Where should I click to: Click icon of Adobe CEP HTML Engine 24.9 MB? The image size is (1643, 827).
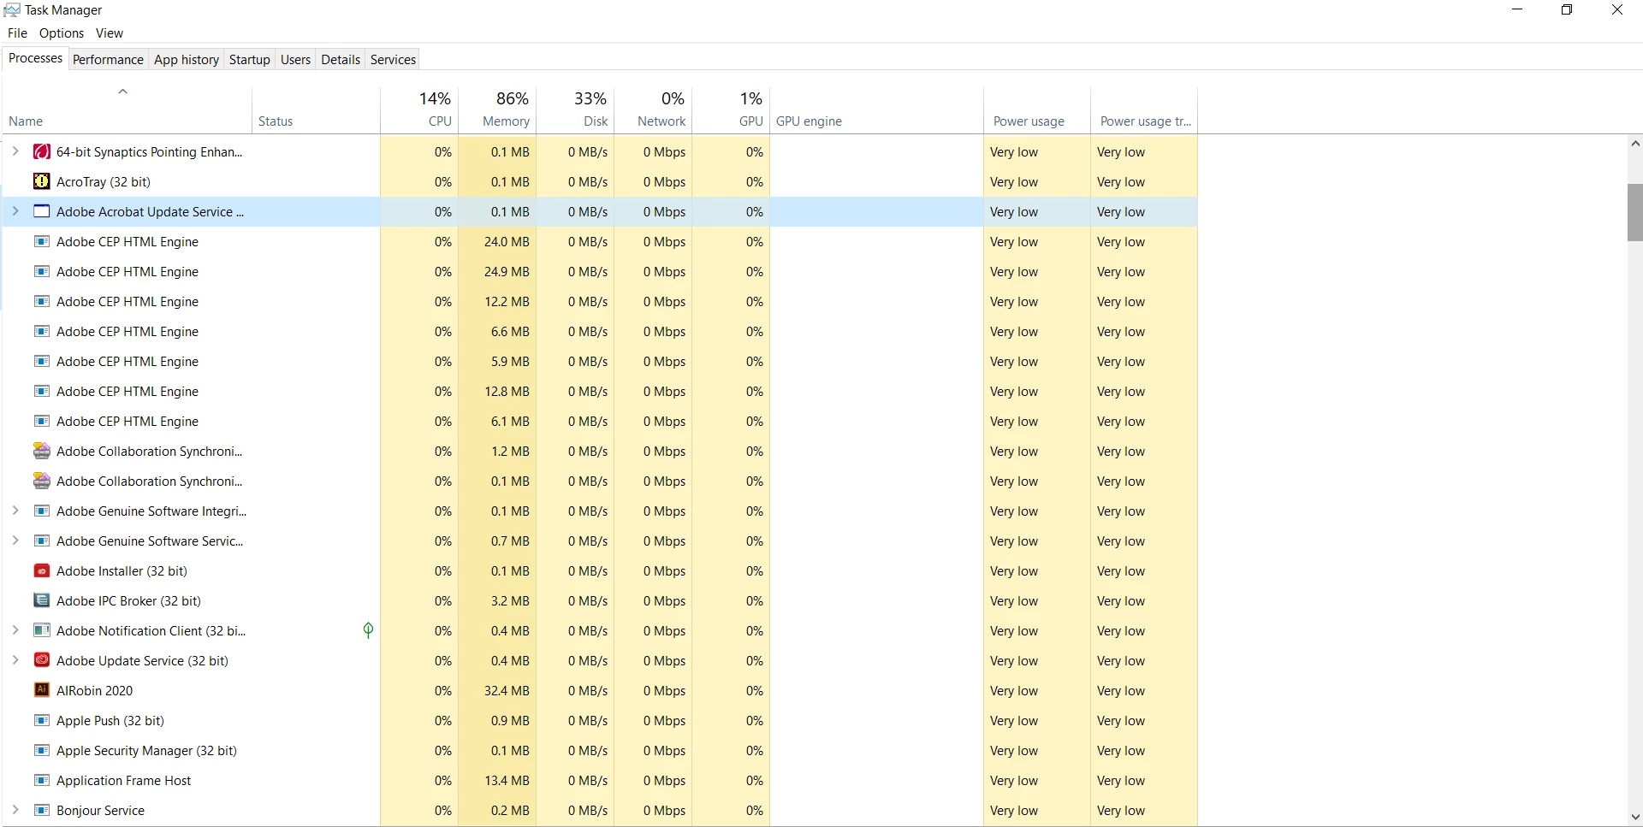tap(41, 272)
